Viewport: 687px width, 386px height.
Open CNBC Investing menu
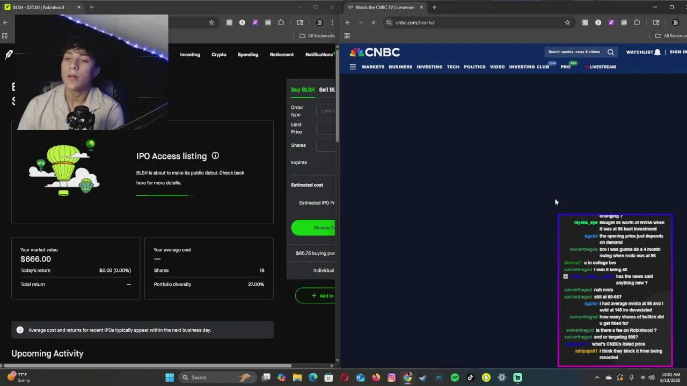[x=429, y=67]
